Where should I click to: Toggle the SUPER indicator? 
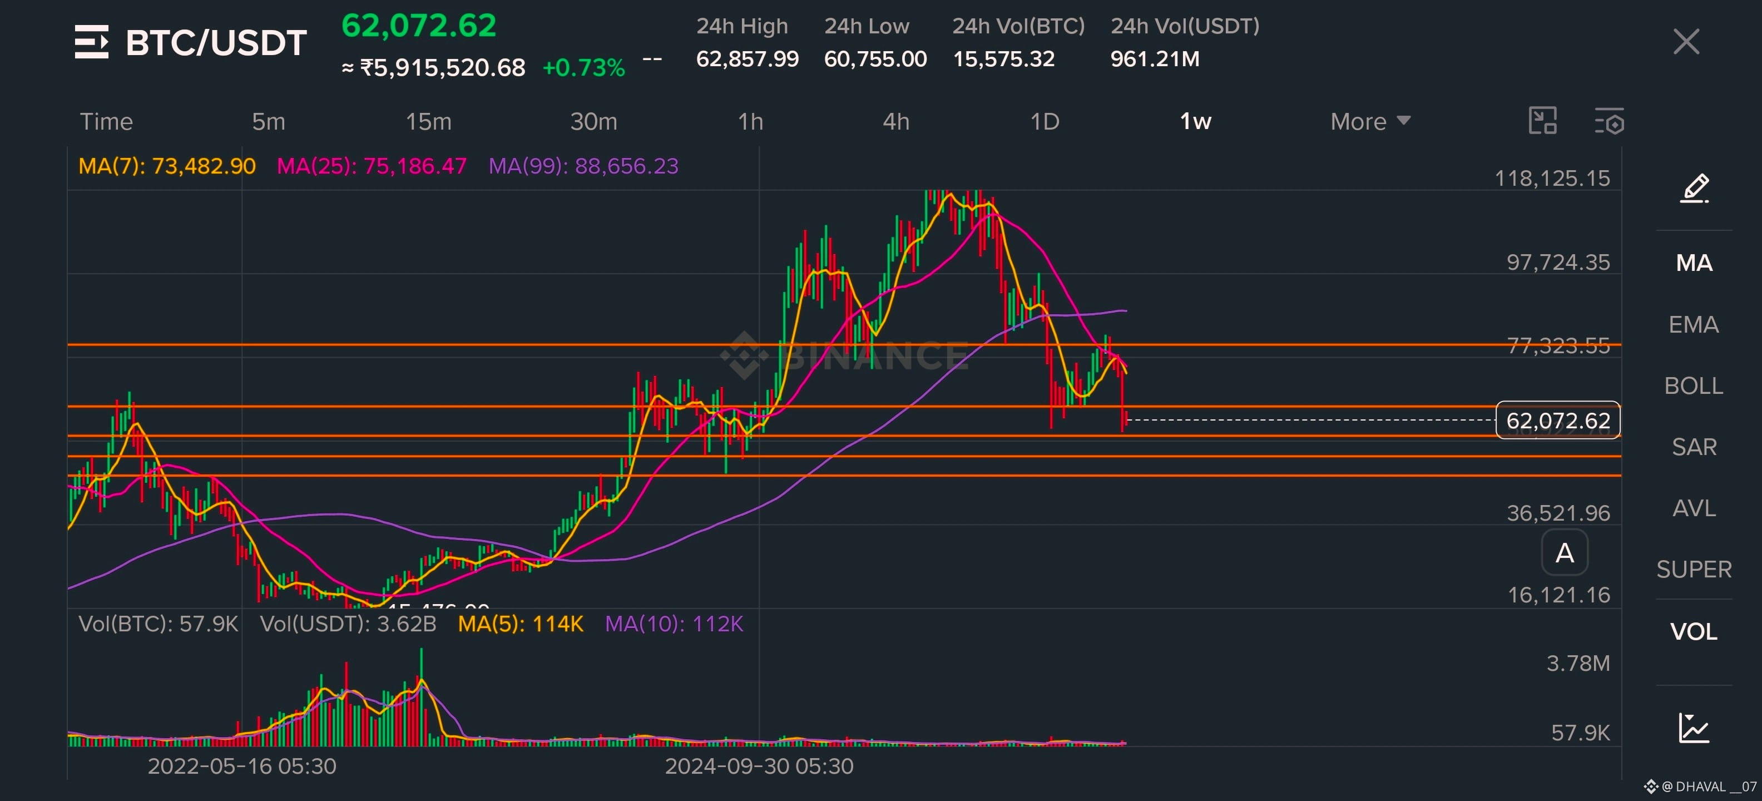[1694, 569]
